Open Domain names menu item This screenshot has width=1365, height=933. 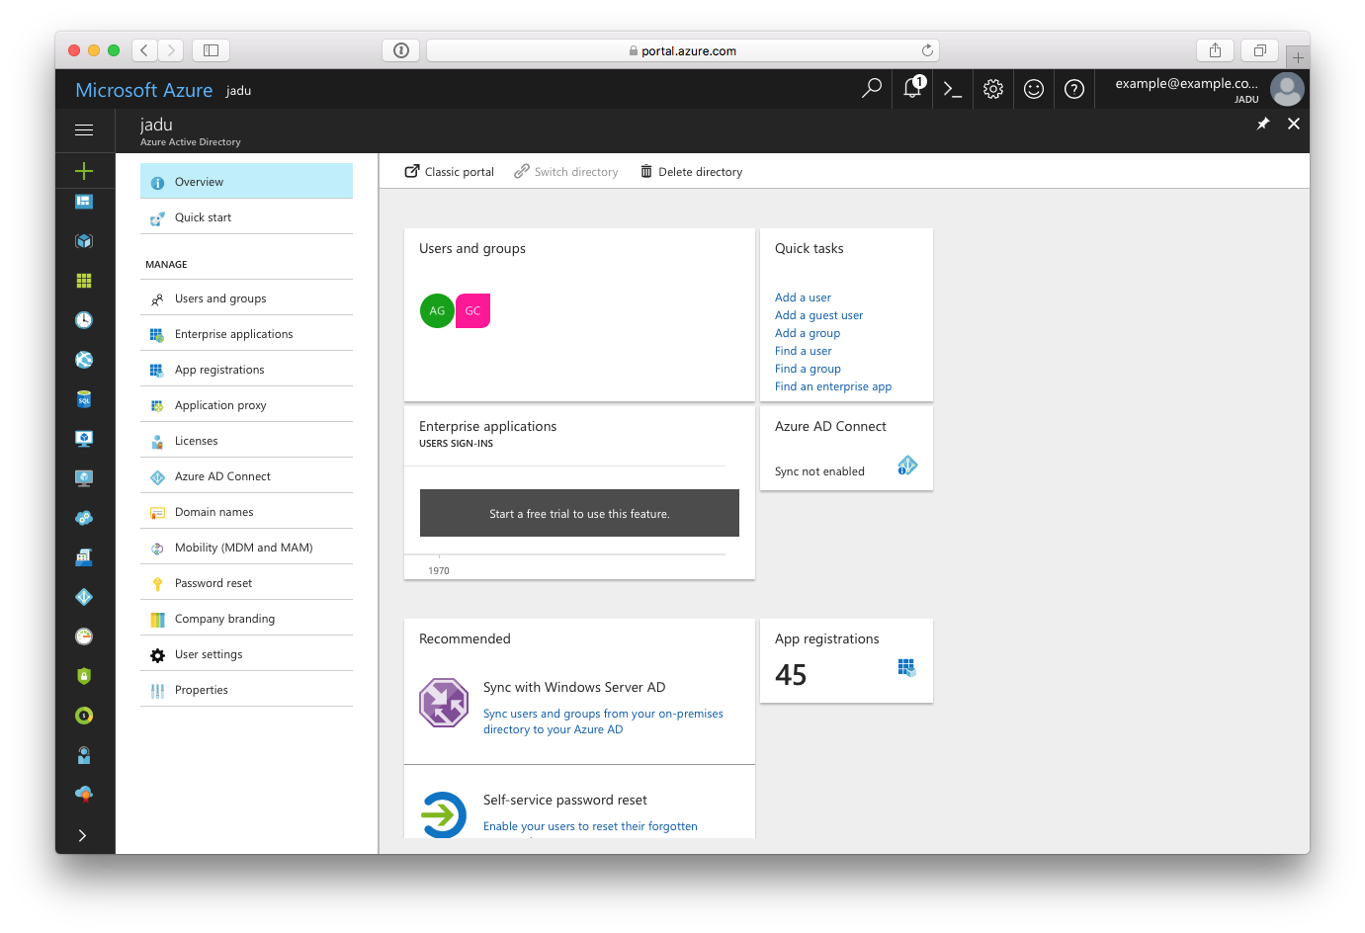coord(246,512)
